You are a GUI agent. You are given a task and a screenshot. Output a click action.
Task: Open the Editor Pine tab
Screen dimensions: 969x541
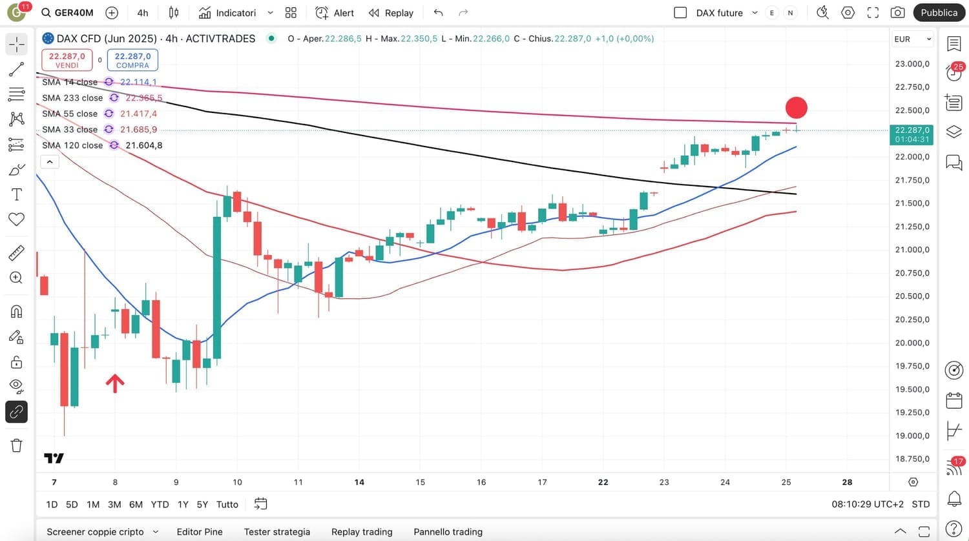pyautogui.click(x=200, y=531)
